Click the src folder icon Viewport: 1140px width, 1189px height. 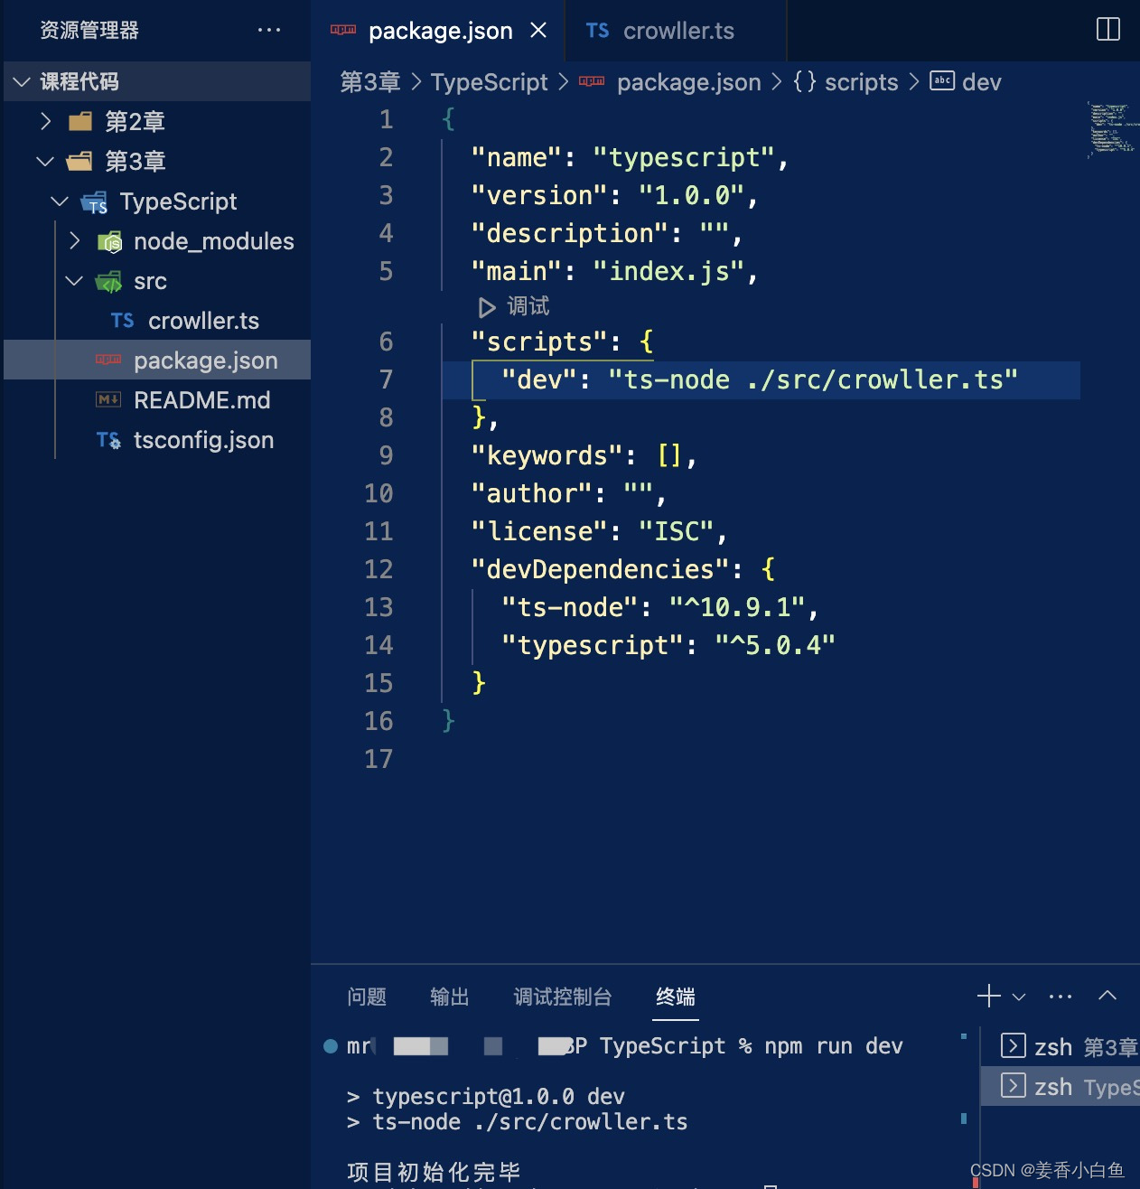(x=108, y=281)
